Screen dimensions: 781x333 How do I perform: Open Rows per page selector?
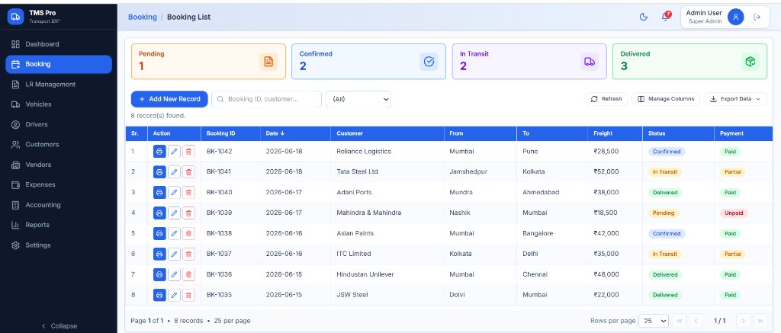654,321
